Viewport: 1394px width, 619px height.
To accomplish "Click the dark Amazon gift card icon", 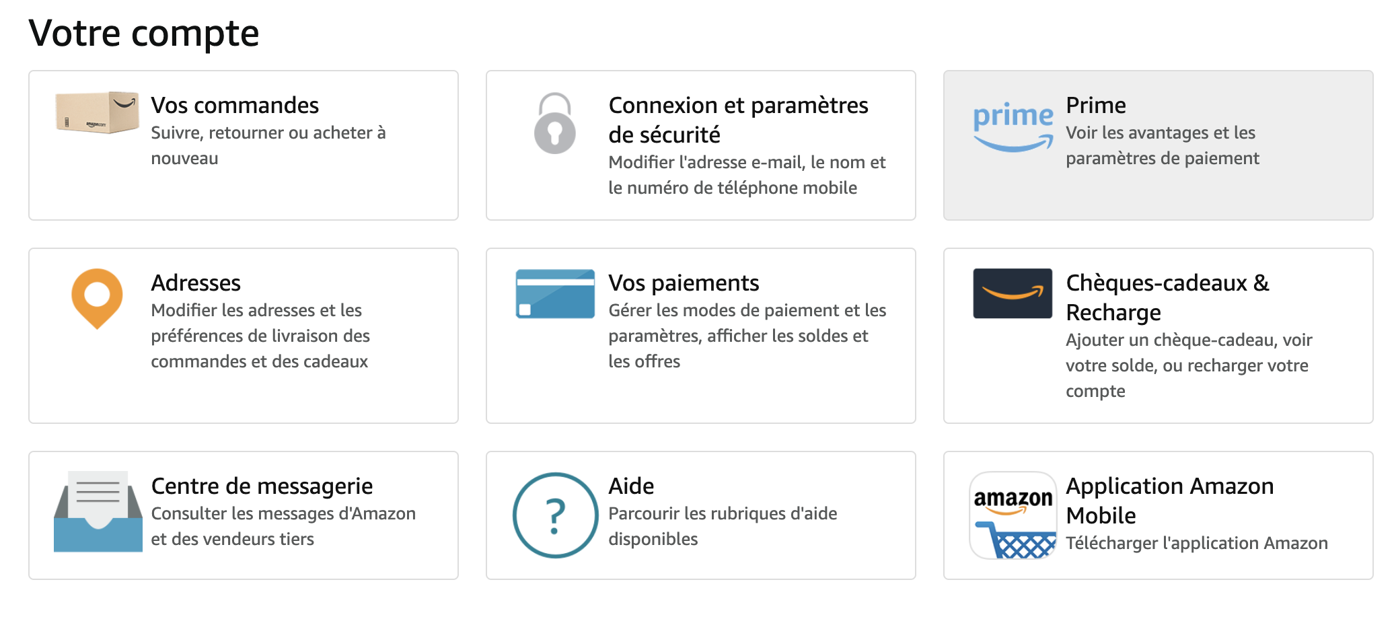I will coord(1013,293).
